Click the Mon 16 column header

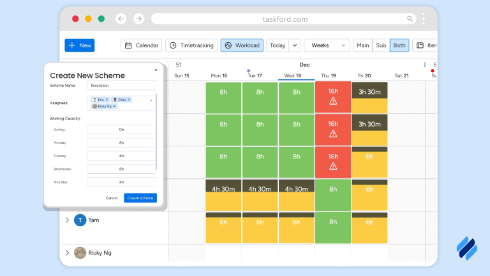point(219,76)
